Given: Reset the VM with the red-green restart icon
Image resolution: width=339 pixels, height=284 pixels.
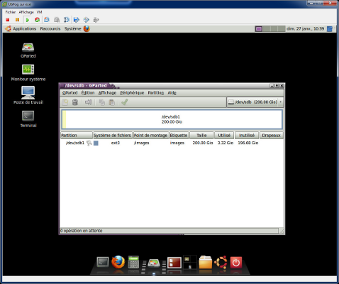Looking at the screenshot, I should [37, 20].
